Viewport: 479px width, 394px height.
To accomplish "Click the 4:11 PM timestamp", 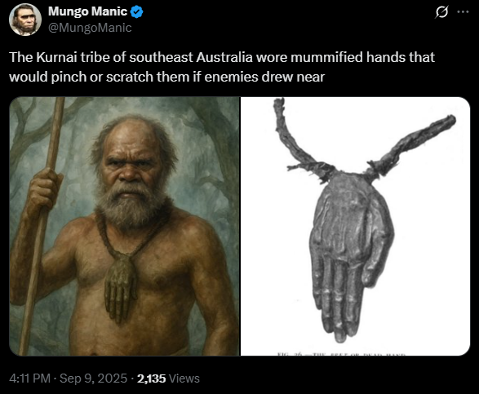I will (x=29, y=379).
